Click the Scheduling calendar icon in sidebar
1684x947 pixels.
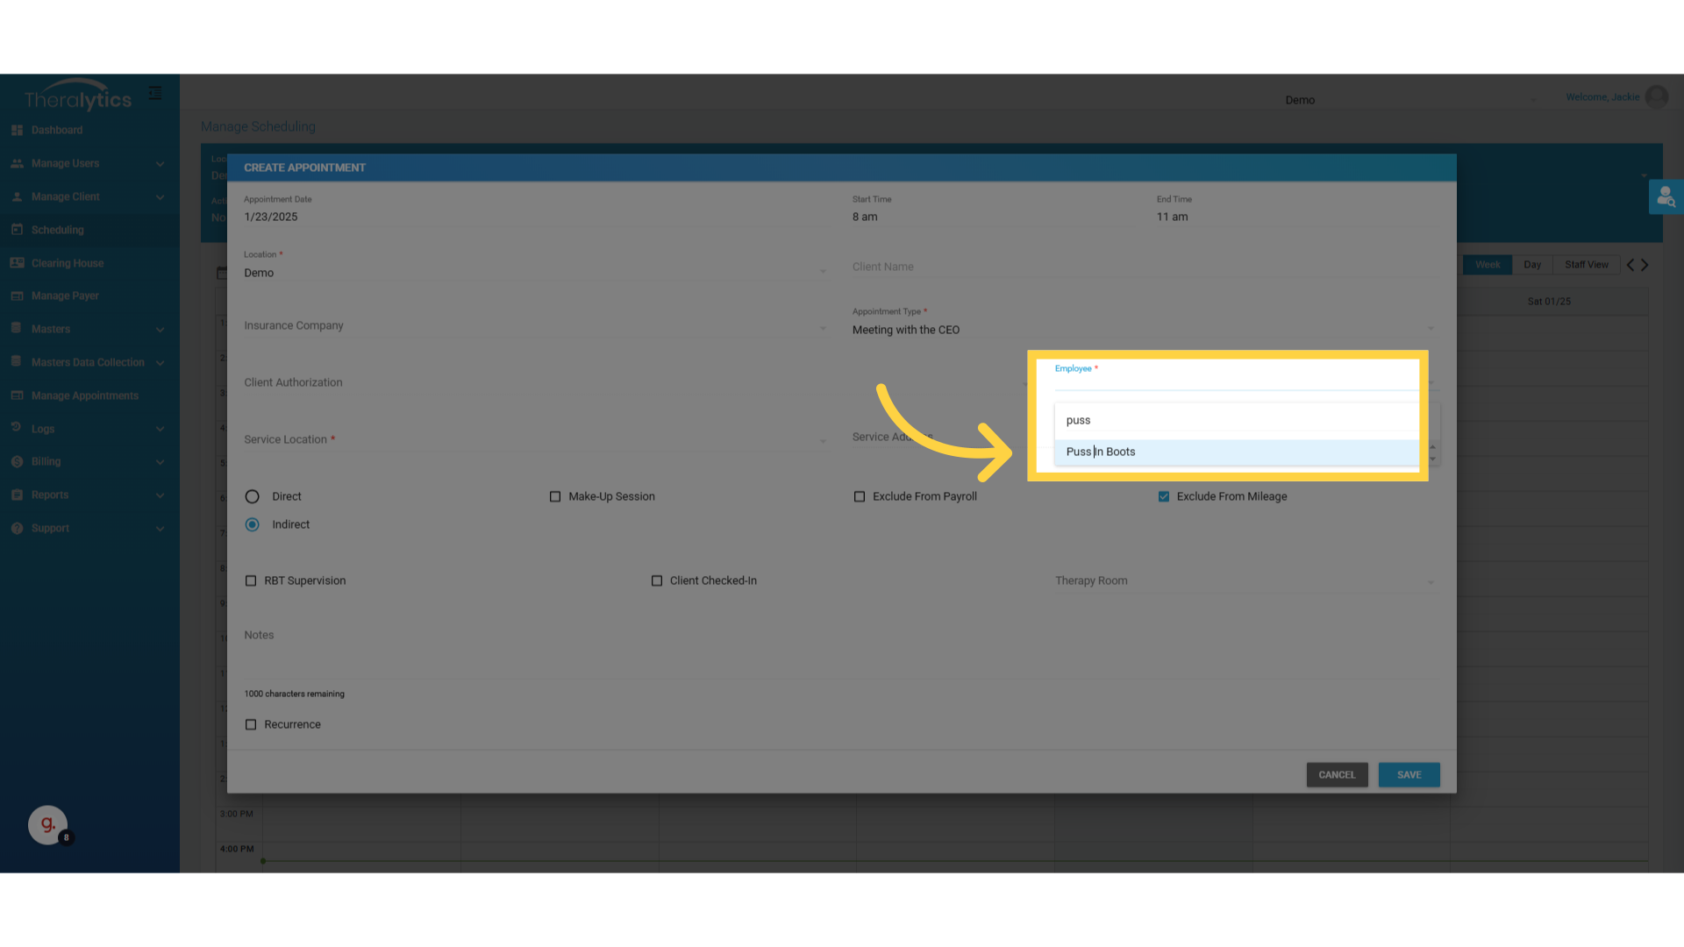[x=17, y=230]
